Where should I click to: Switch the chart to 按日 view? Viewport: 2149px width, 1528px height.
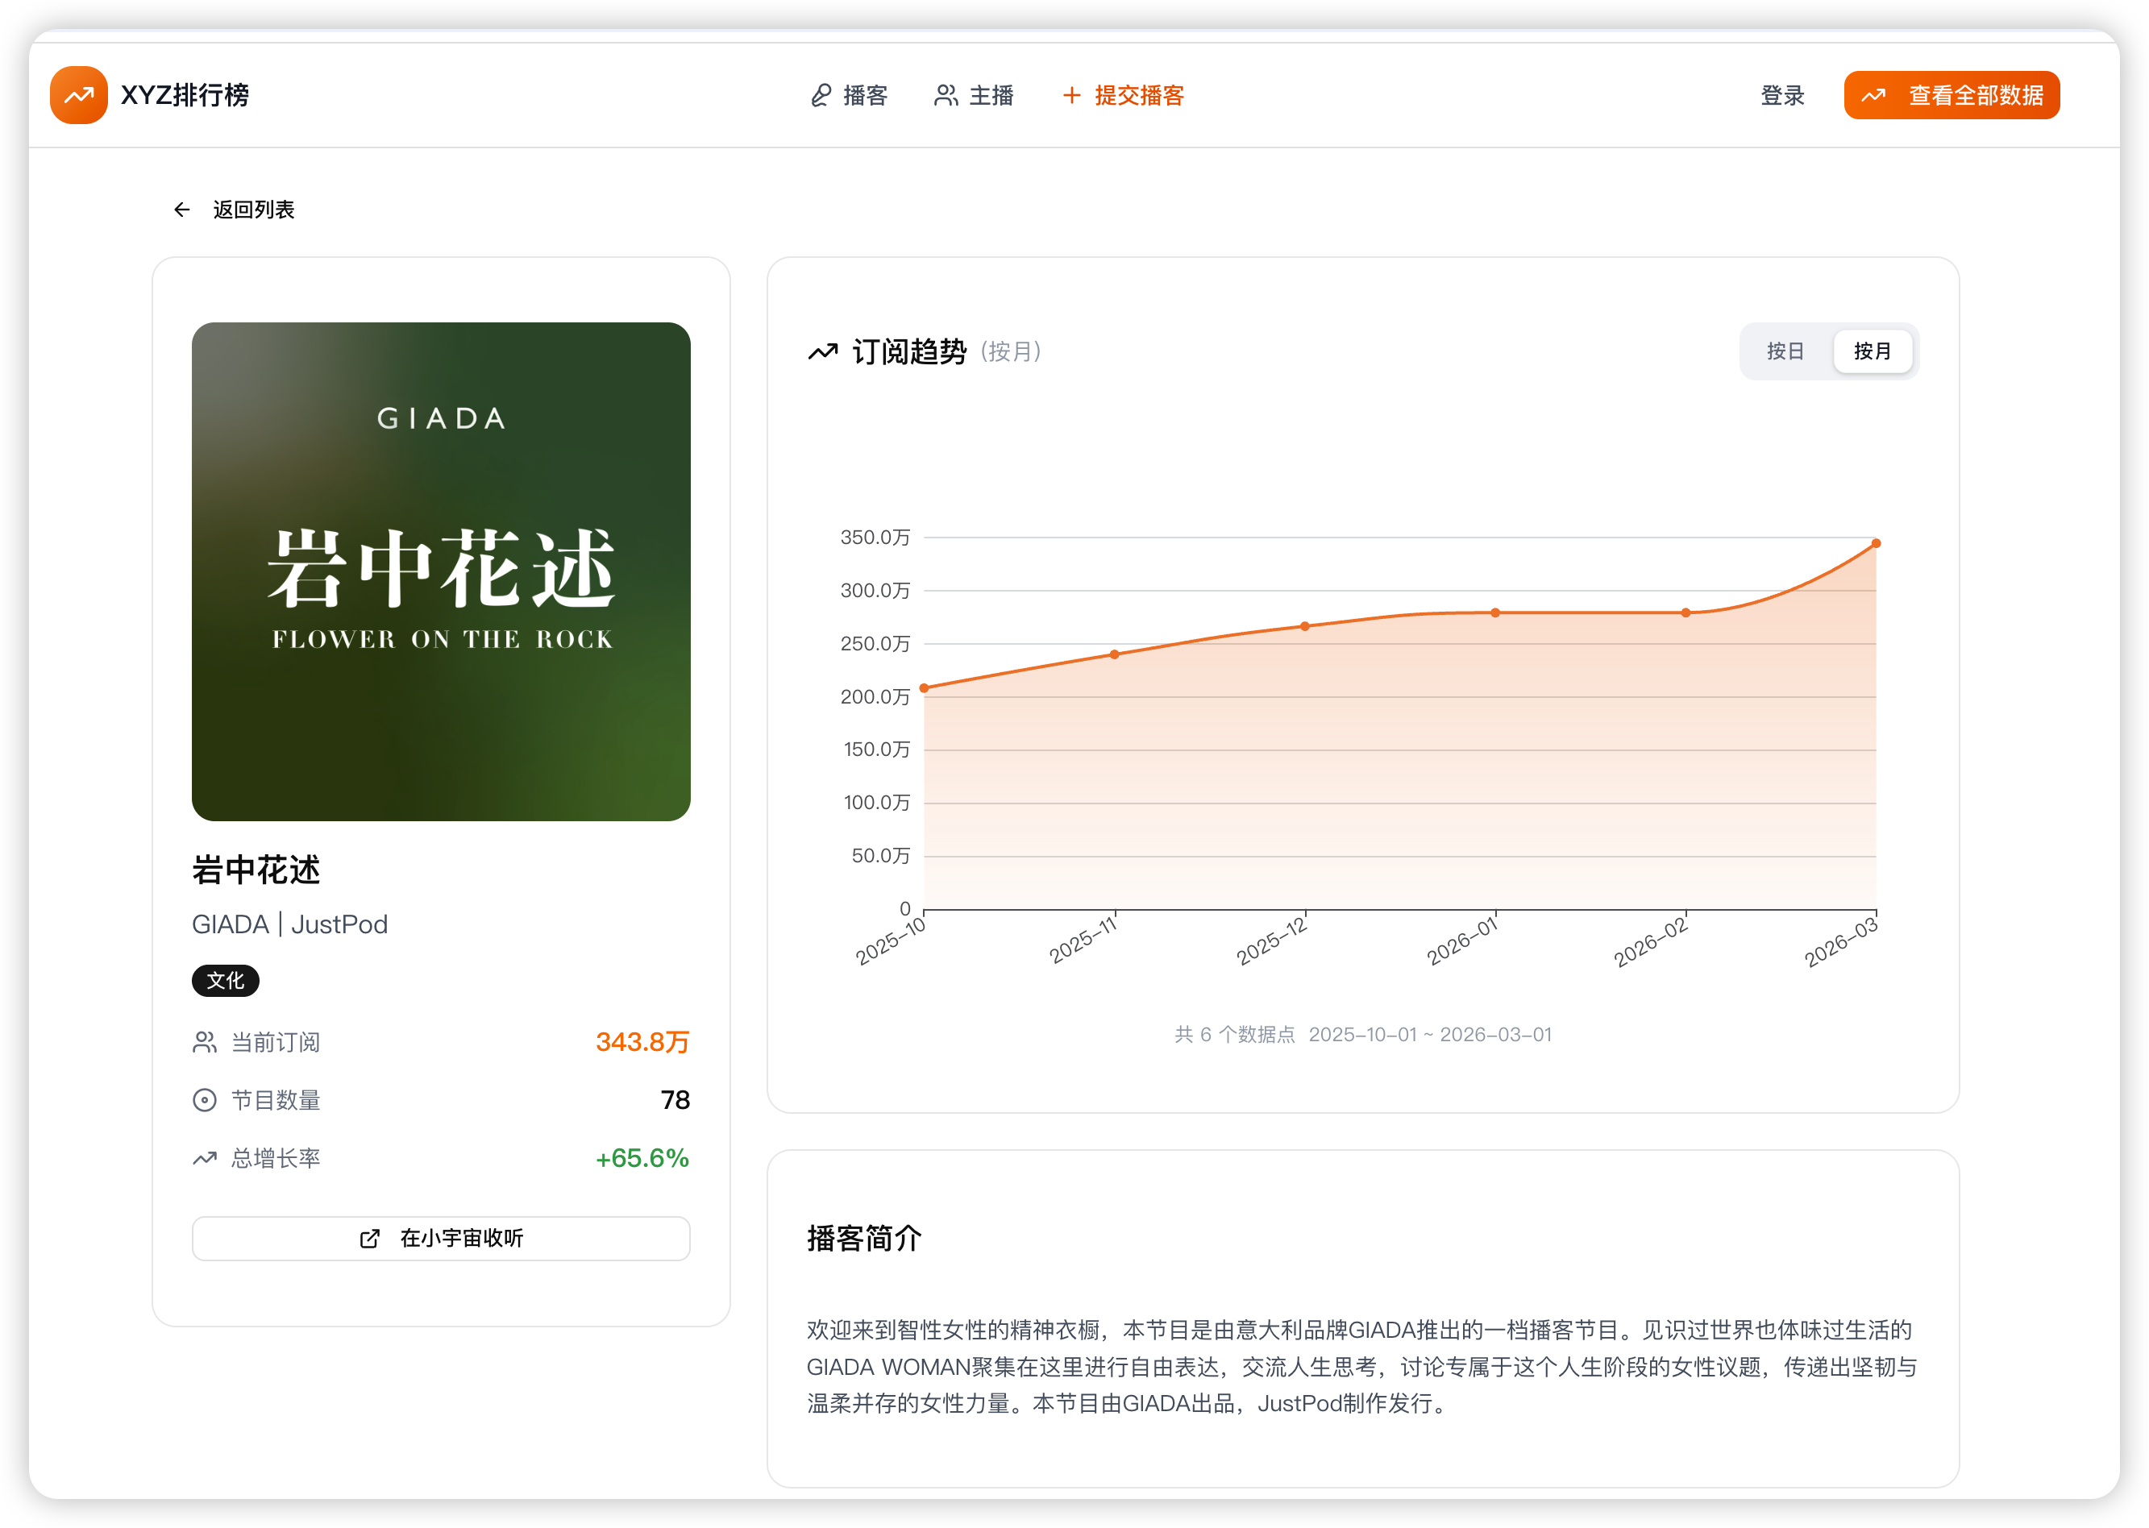(x=1784, y=352)
